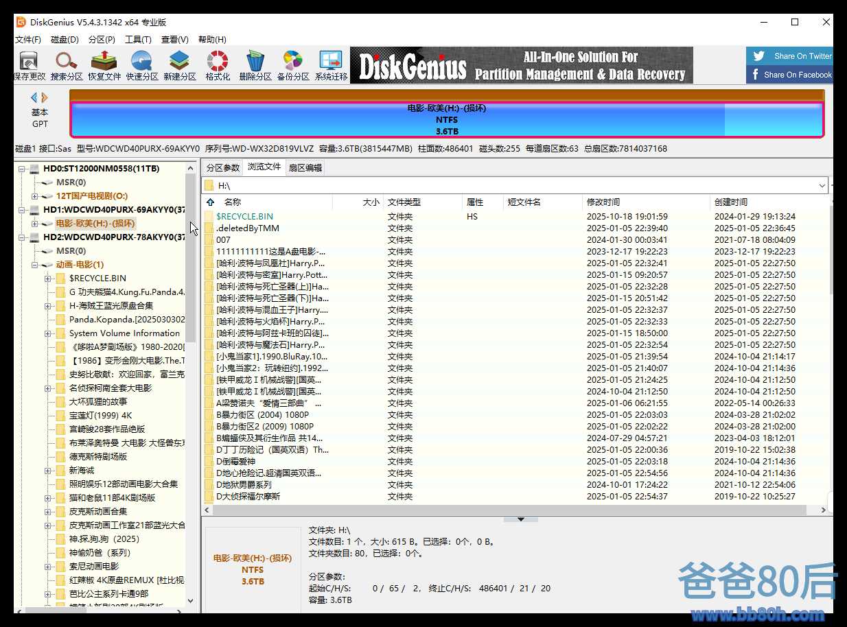Switch to the 扇区编辑 tab
The image size is (847, 627).
pyautogui.click(x=305, y=167)
